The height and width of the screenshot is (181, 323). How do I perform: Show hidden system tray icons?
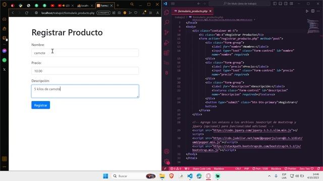coord(269,176)
